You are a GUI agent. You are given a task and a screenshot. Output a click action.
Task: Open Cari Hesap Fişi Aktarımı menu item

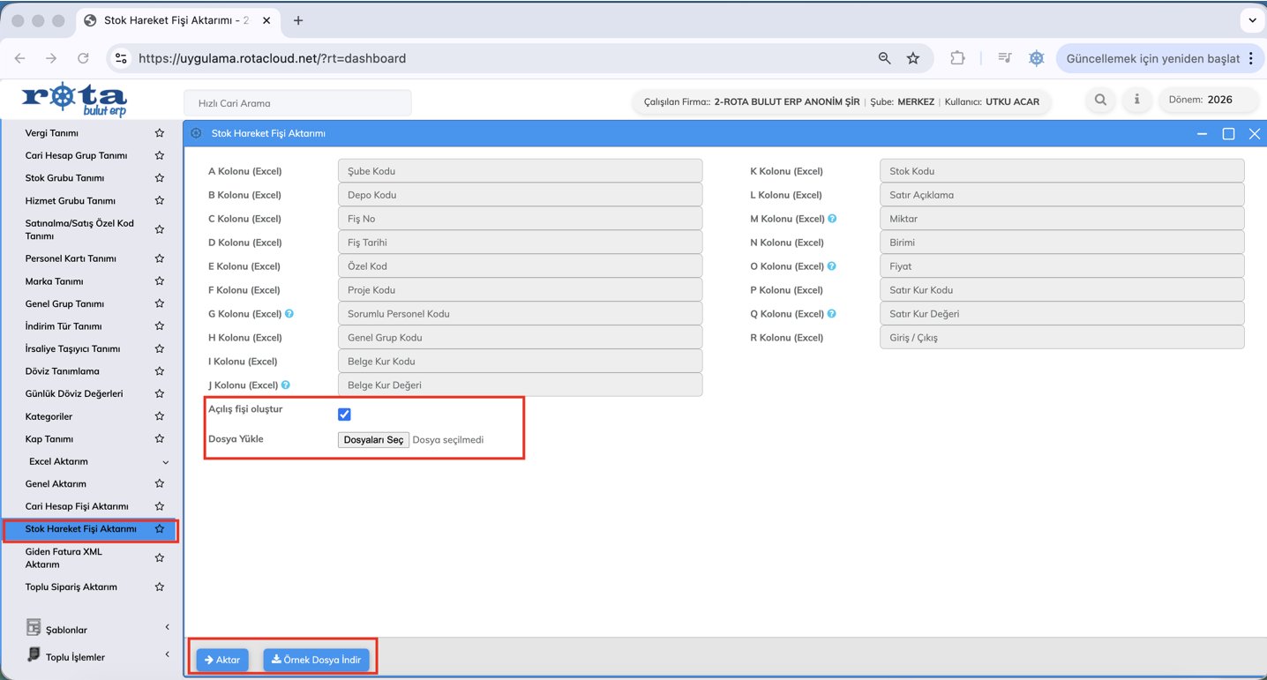pos(77,506)
